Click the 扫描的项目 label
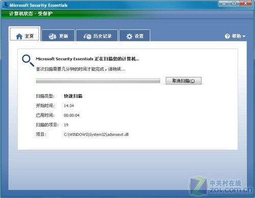Image resolution: width=255 pixels, height=198 pixels. (x=47, y=125)
